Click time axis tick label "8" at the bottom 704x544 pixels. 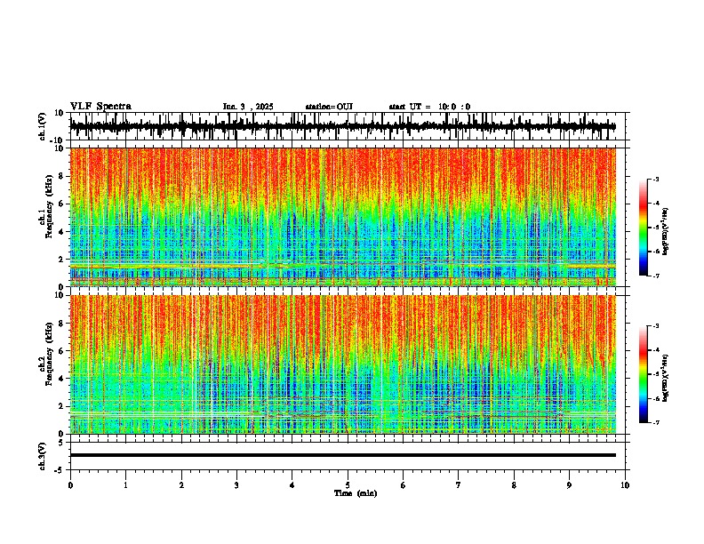pyautogui.click(x=514, y=485)
